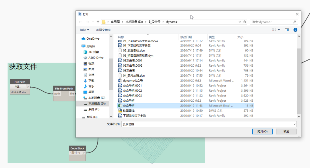This screenshot has height=168, width=310.
Task: Click the File Path node output port
Action: click(28, 87)
